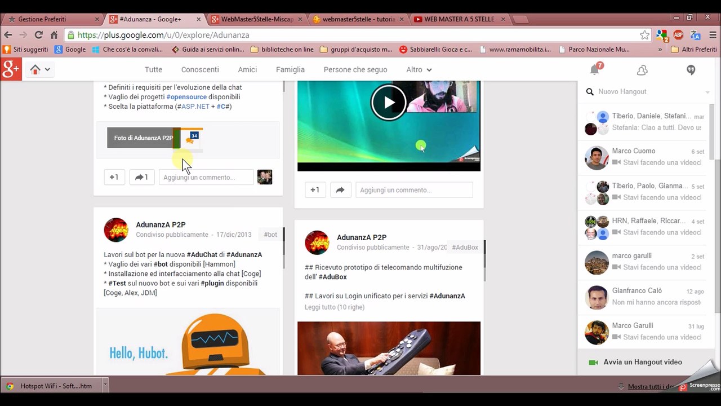Select the Tutte stream tab
The height and width of the screenshot is (406, 721).
[153, 70]
